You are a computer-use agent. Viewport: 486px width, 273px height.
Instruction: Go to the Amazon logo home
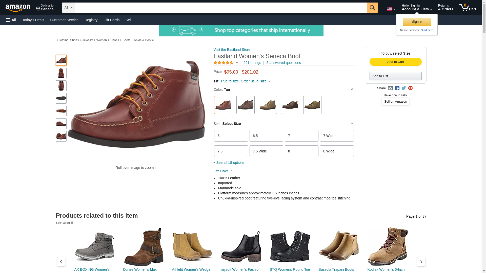(x=18, y=8)
